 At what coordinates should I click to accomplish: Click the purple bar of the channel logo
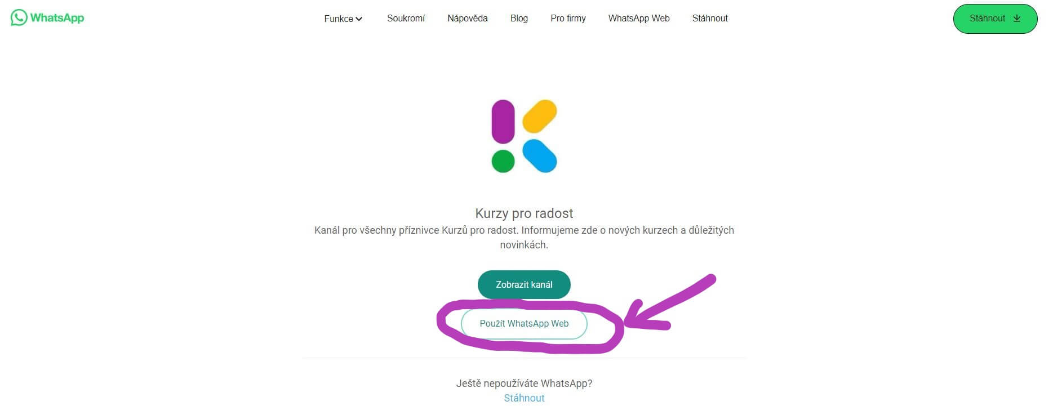pos(503,122)
